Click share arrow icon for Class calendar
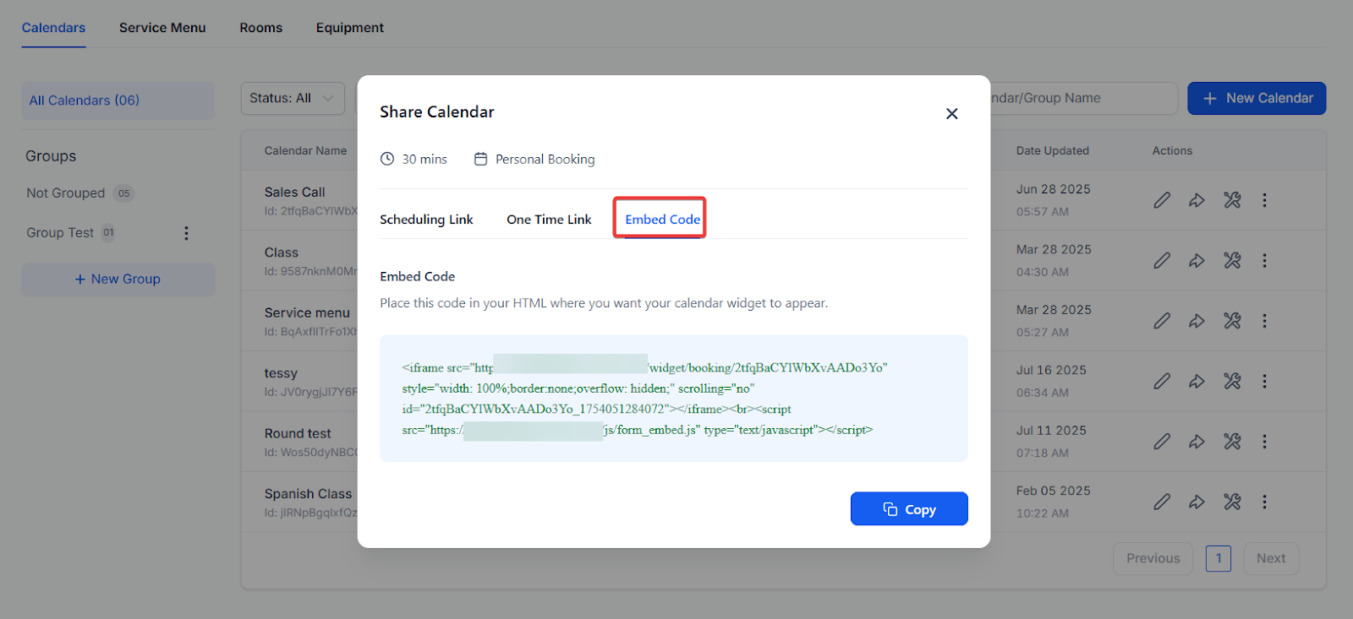1353x619 pixels. point(1197,261)
